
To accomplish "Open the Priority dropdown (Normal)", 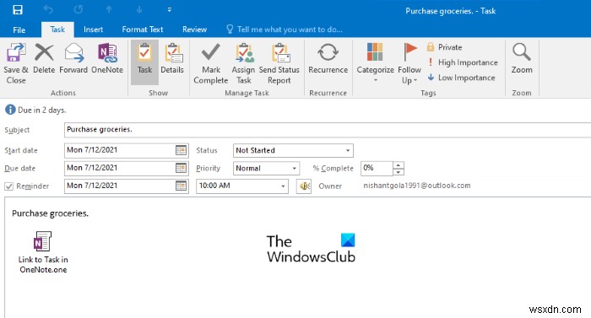I will pos(266,168).
